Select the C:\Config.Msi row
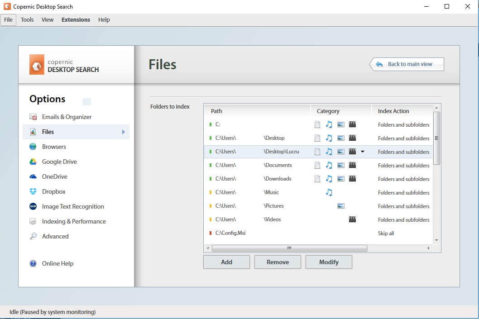This screenshot has width=479, height=319. click(x=318, y=233)
